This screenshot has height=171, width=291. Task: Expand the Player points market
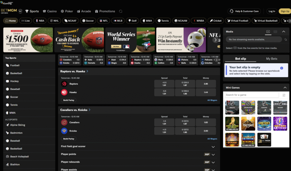click(x=213, y=155)
